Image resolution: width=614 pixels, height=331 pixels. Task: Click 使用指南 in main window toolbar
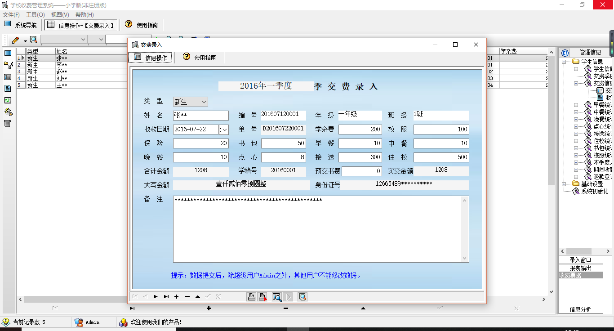pyautogui.click(x=142, y=25)
